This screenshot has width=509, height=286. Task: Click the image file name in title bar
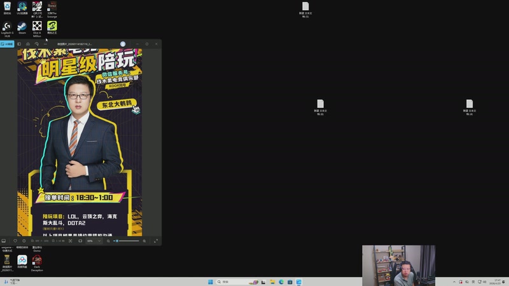point(74,44)
